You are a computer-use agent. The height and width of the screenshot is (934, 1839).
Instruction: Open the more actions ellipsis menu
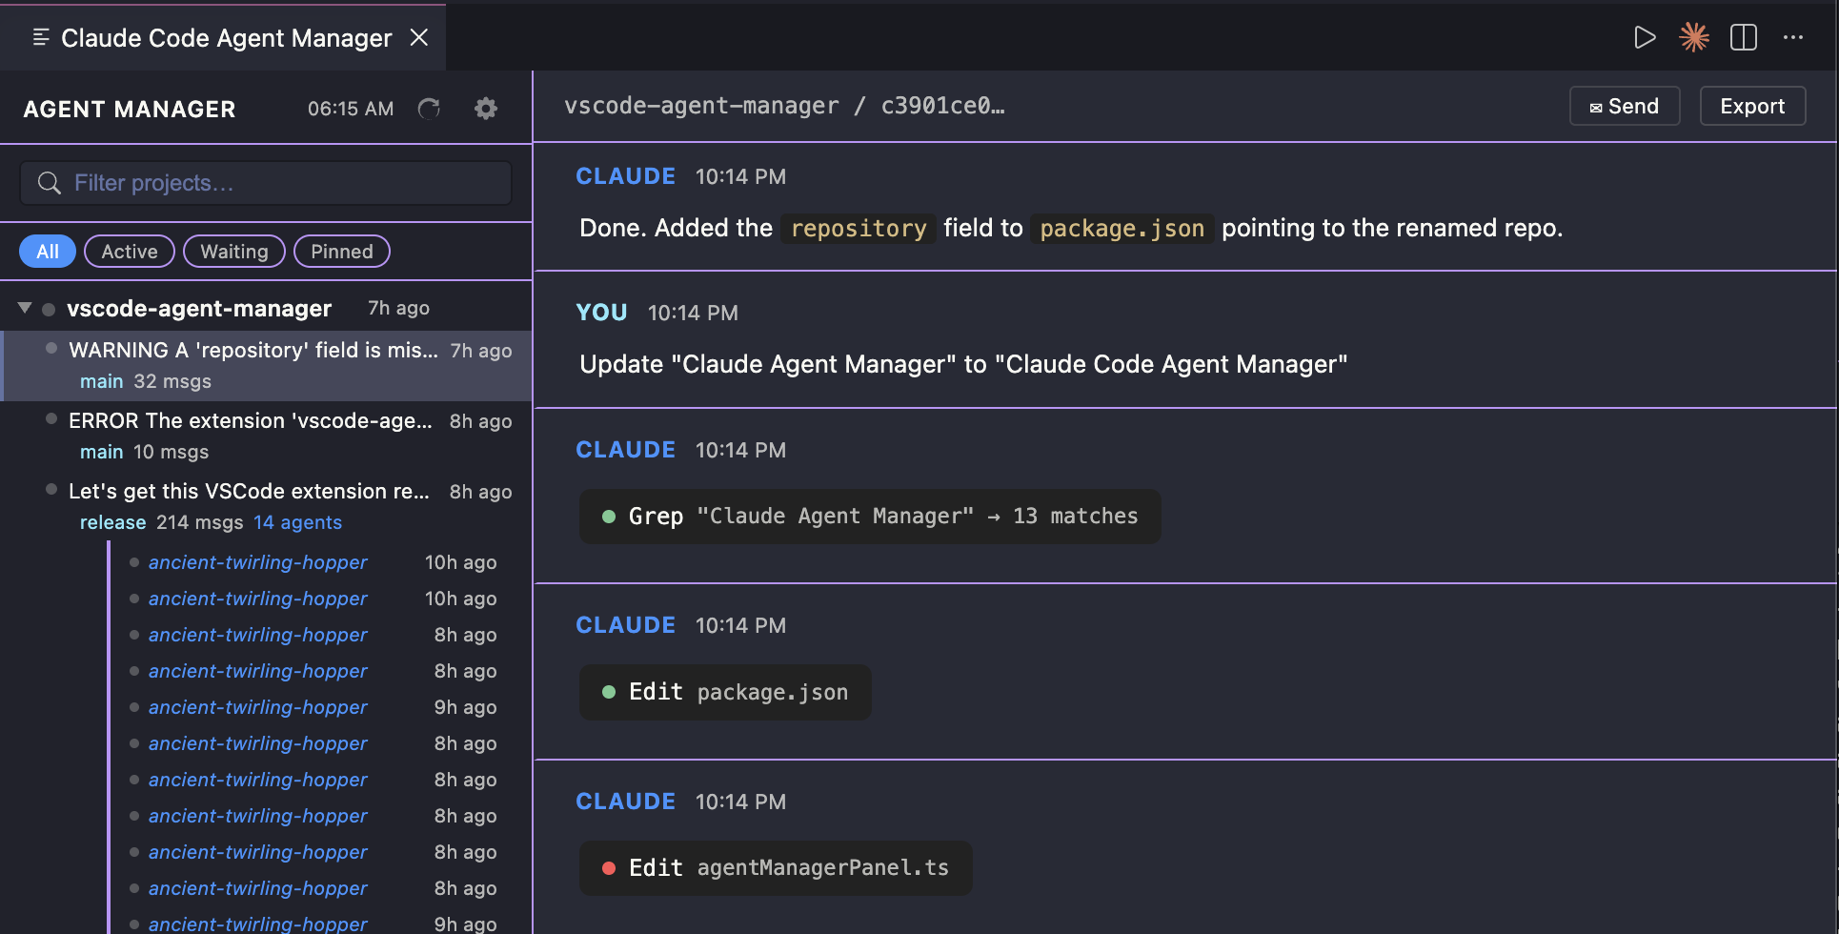coord(1793,37)
